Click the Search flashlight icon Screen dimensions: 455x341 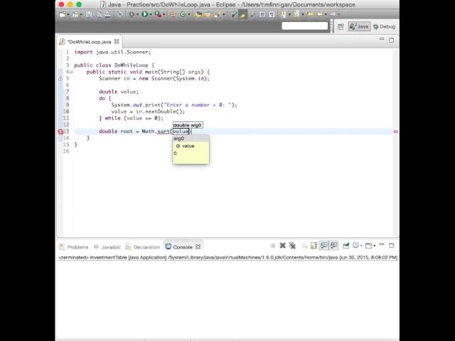point(217,14)
